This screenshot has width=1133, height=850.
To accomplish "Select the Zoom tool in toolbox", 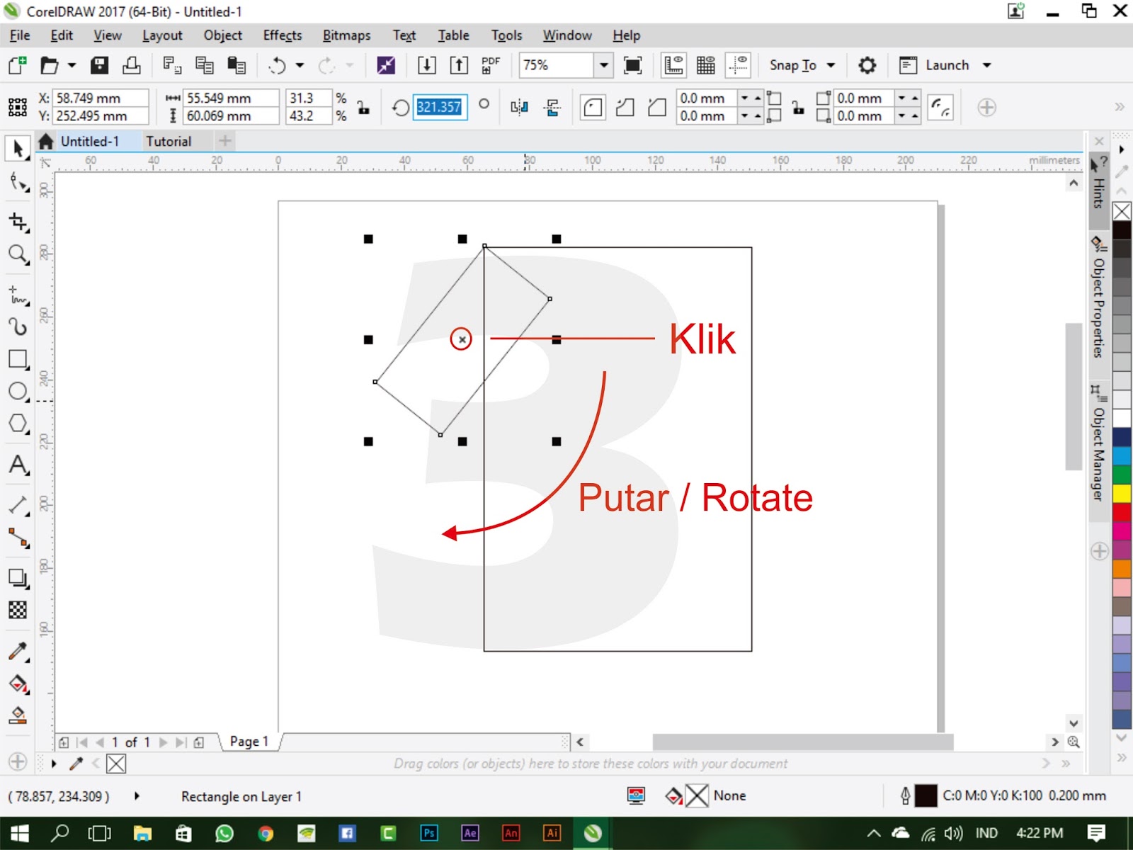I will 18,254.
